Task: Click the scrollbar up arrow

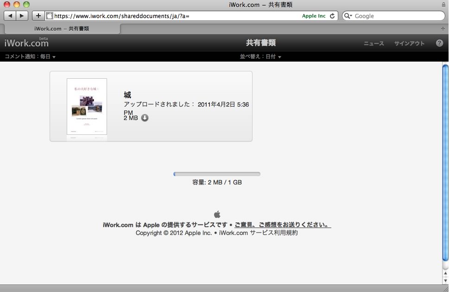Action: click(x=445, y=273)
